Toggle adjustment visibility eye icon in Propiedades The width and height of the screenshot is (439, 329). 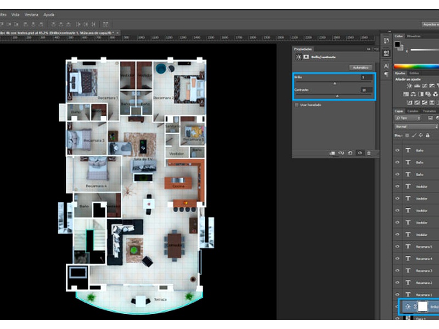pyautogui.click(x=359, y=153)
